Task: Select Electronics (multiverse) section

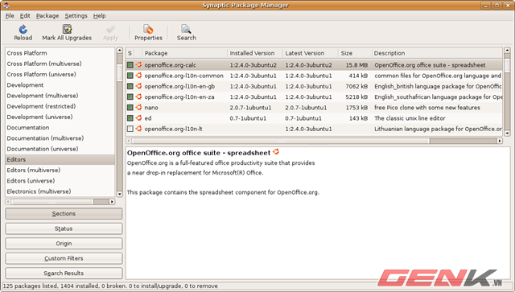Action: tap(60, 191)
